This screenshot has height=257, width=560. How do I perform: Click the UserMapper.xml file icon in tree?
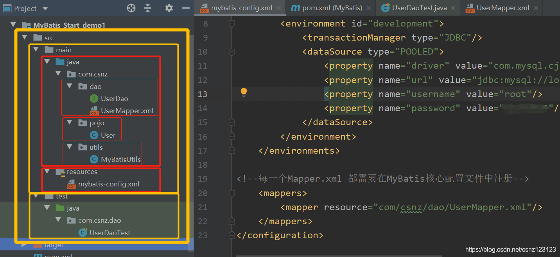[94, 111]
